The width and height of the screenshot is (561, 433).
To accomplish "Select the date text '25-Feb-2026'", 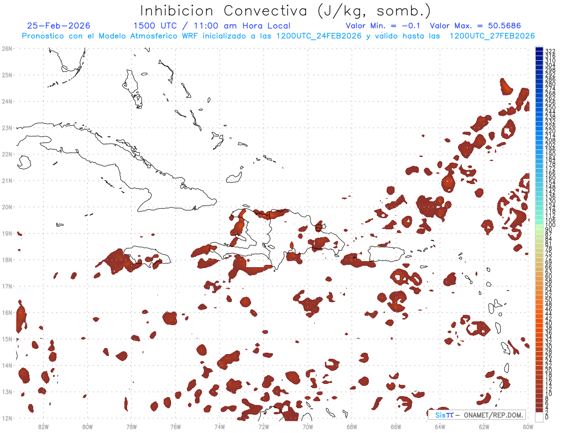I will 59,26.
